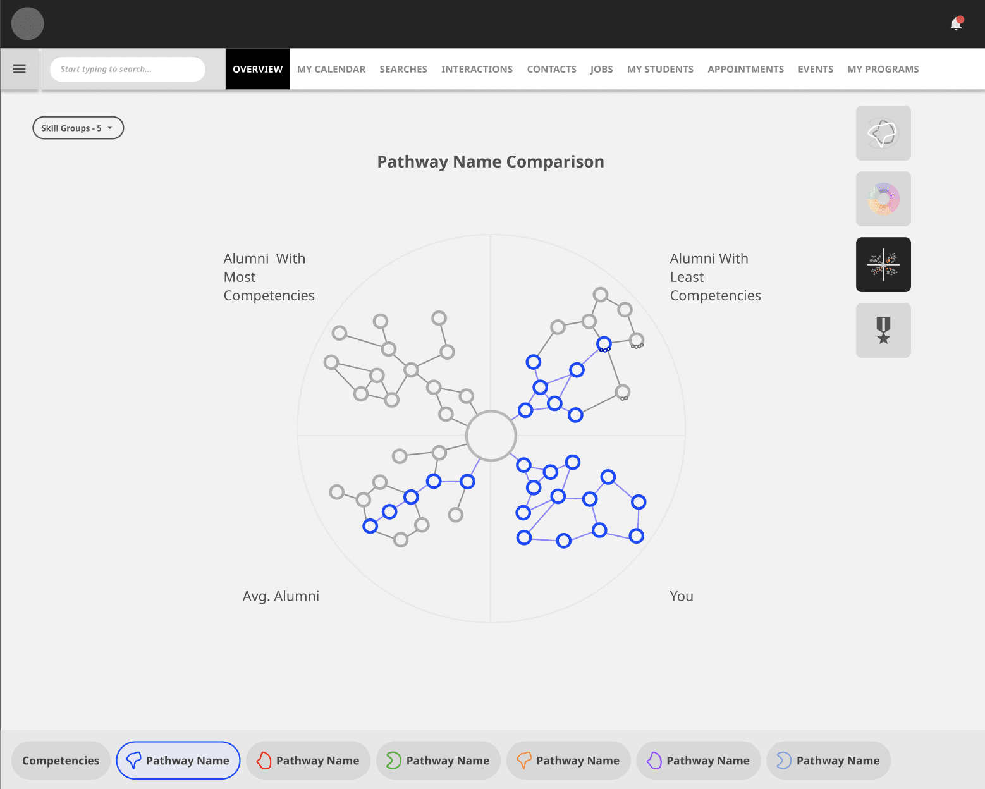985x789 pixels.
Task: Select the colorful donut chart view icon
Action: [x=883, y=199]
